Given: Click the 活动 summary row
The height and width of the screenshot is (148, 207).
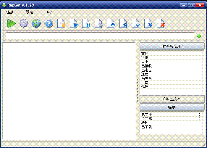Looking at the screenshot, I should (x=171, y=123).
